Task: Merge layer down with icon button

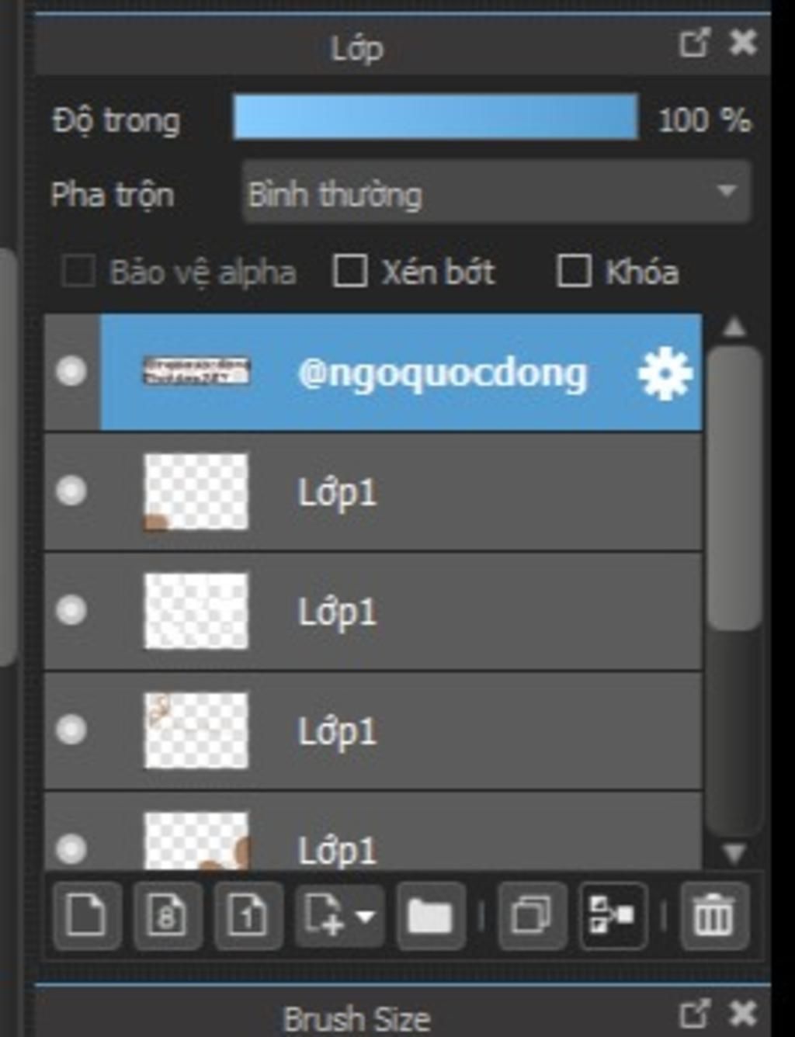Action: 613,916
